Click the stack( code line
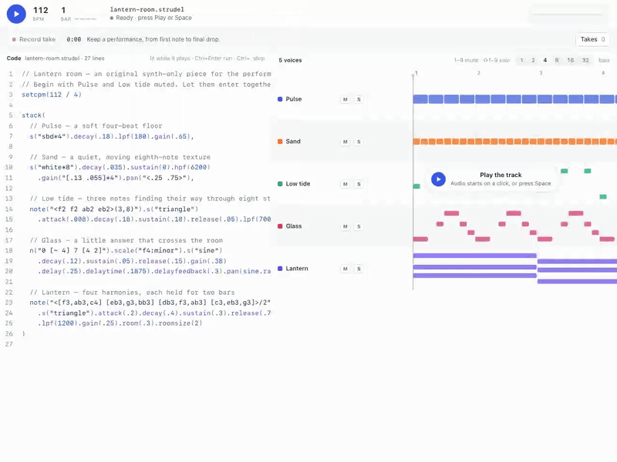Screen dimensions: 617x462 tap(33, 115)
